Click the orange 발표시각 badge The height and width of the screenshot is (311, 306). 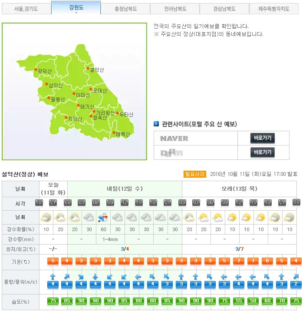[x=194, y=174]
